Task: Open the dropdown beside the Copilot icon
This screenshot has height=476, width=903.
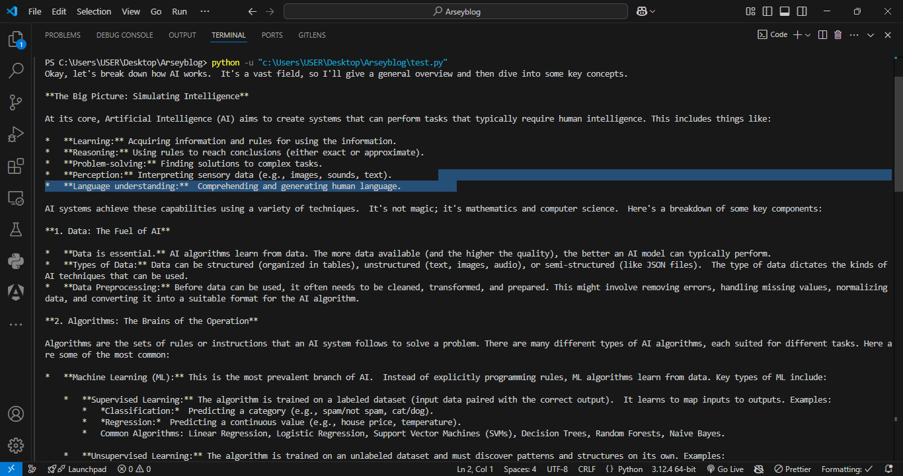Action: (x=652, y=11)
